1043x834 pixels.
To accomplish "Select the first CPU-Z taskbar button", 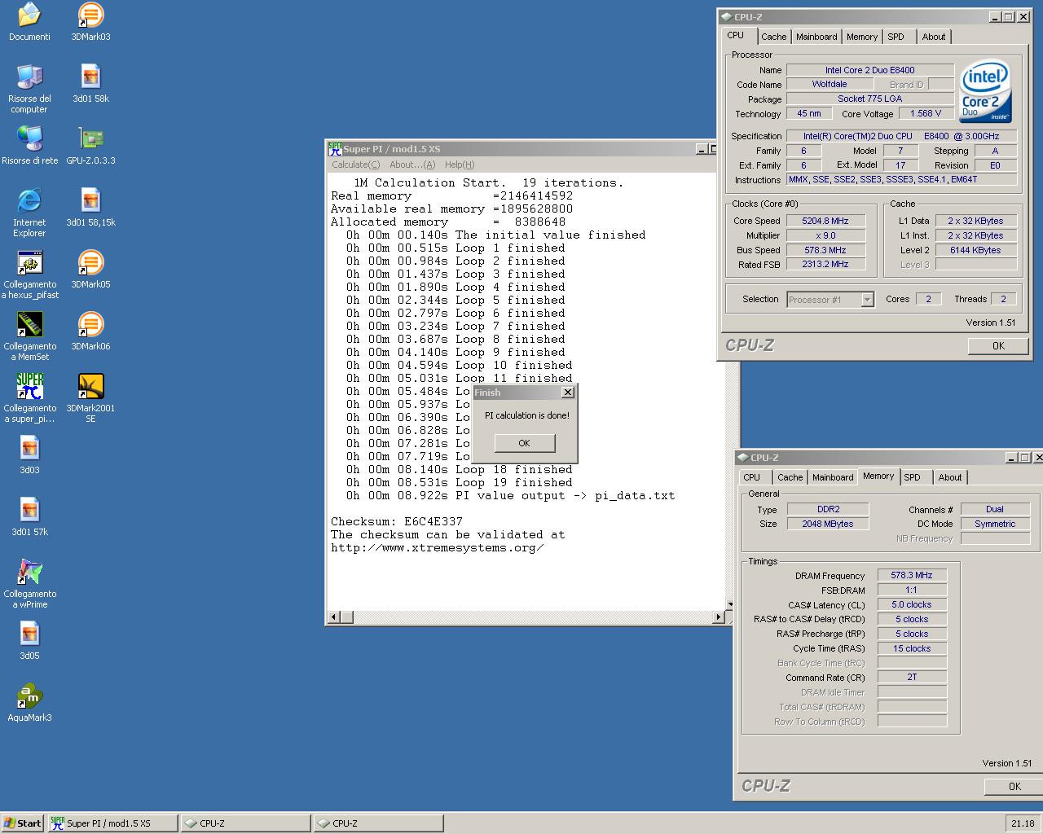I will [245, 823].
